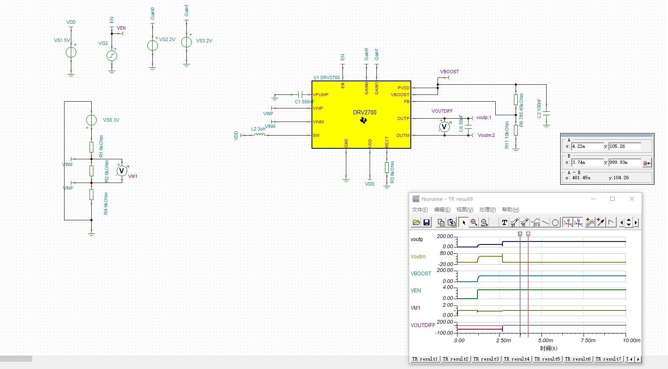Click the horizontal scrollbar thumb at bottom

16,359
